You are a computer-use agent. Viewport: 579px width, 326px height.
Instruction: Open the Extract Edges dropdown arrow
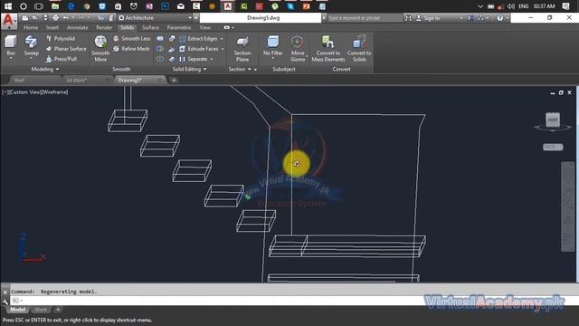click(x=222, y=38)
